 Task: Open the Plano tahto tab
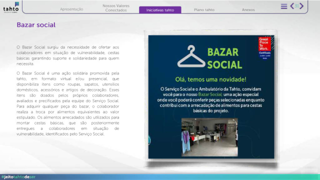pos(204,10)
